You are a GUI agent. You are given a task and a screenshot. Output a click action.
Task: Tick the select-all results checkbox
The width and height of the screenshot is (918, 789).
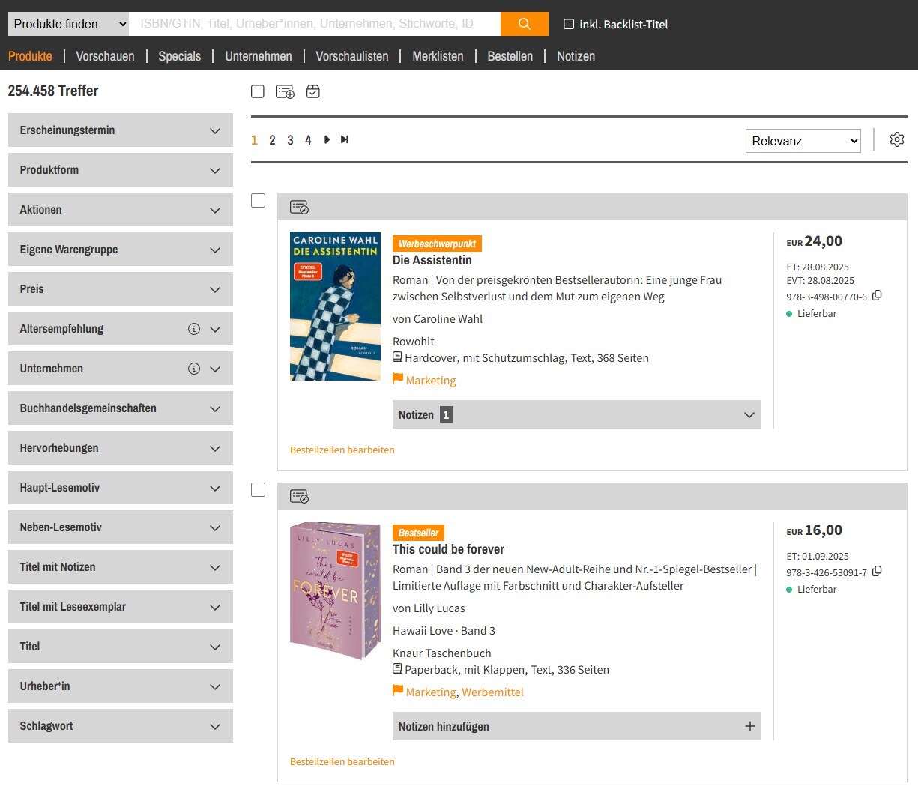click(x=258, y=91)
